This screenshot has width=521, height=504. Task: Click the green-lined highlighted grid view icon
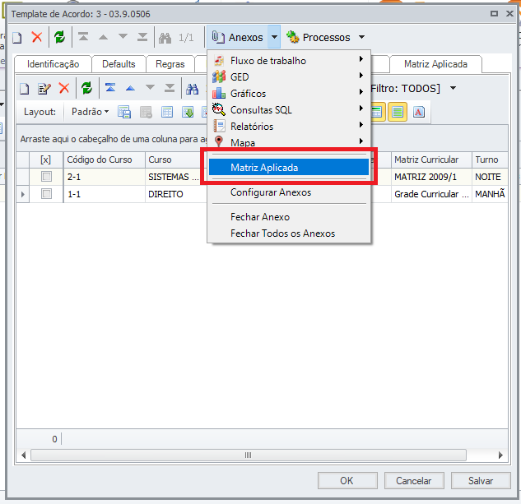tap(398, 112)
